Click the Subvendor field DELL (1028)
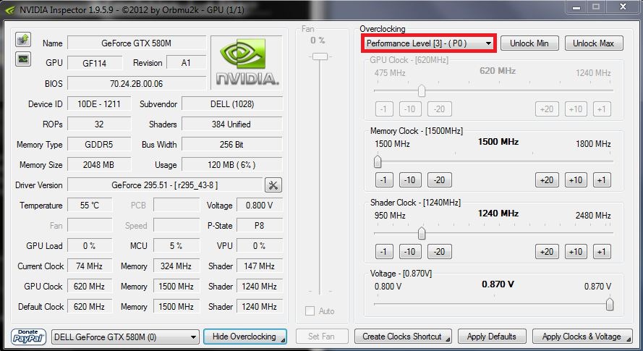 pos(232,104)
